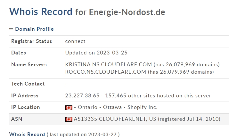Click the Registrar Status label
The height and width of the screenshot is (140, 229).
click(x=31, y=41)
